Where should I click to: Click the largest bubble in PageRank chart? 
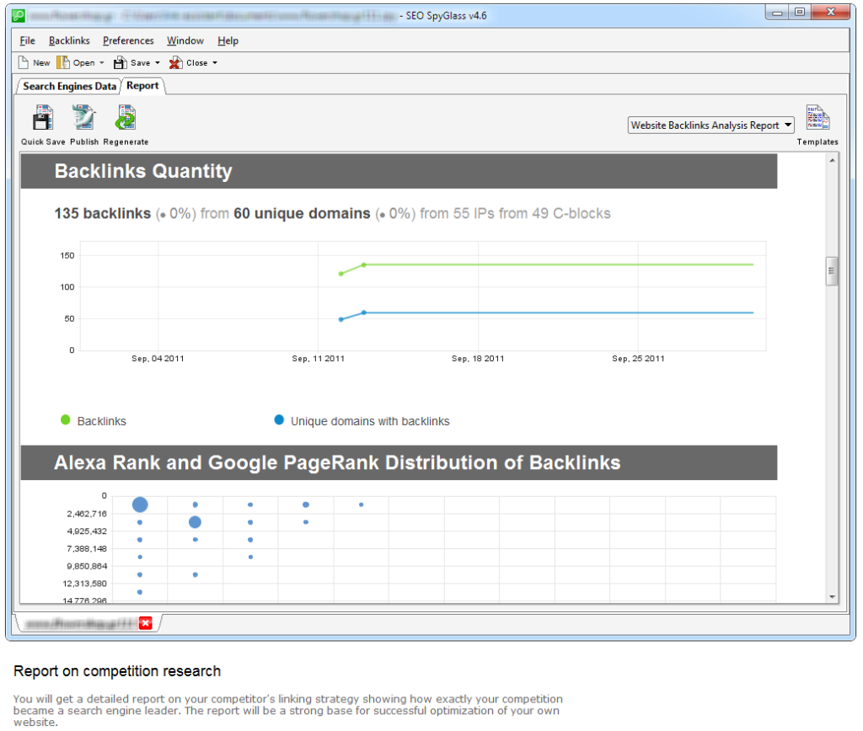pyautogui.click(x=140, y=504)
